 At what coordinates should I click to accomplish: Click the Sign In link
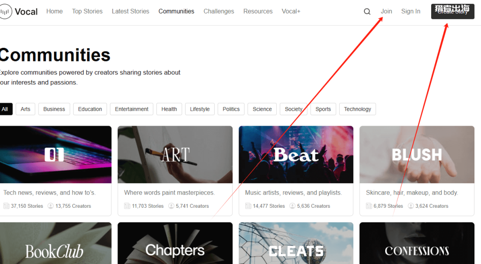(x=411, y=11)
